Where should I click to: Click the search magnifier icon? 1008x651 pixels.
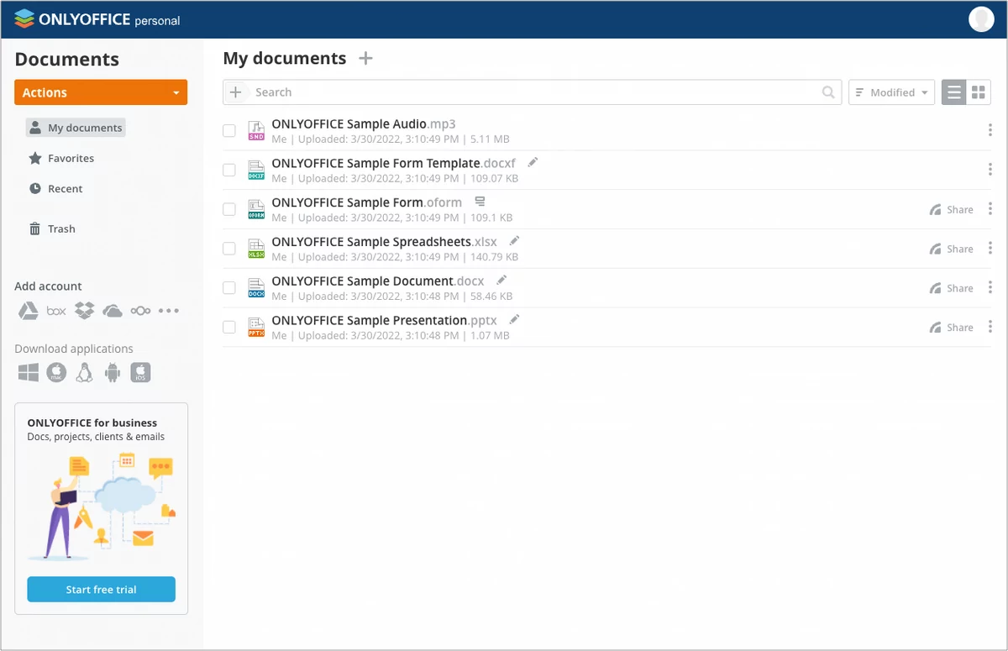tap(828, 92)
